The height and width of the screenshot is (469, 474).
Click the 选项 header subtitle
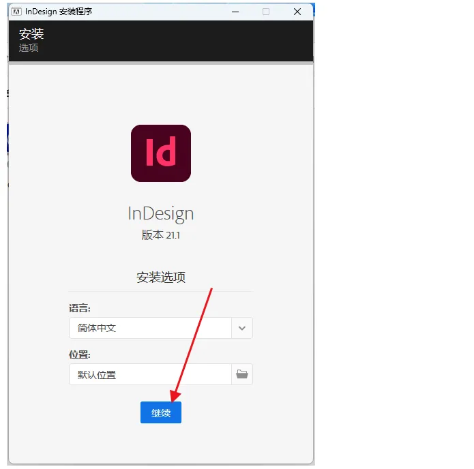(29, 48)
